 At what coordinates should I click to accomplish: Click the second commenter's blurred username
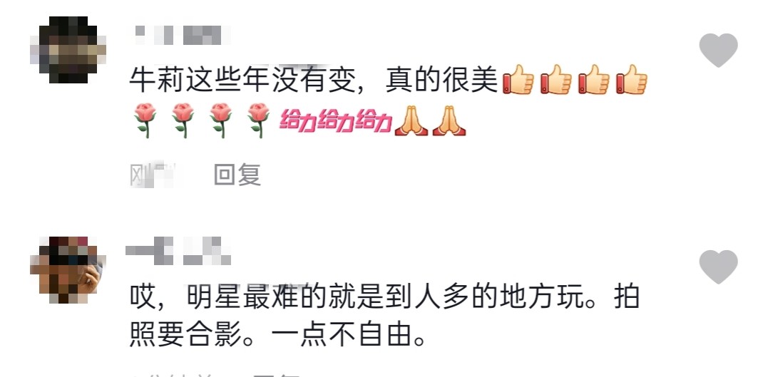178,251
